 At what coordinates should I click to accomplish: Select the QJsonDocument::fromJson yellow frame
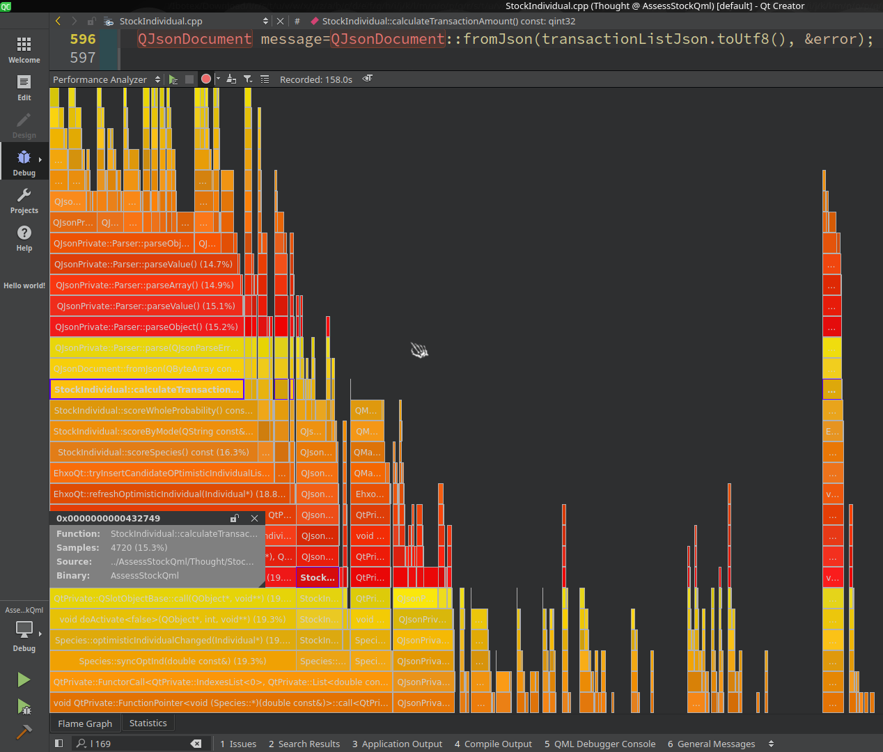[x=146, y=368]
